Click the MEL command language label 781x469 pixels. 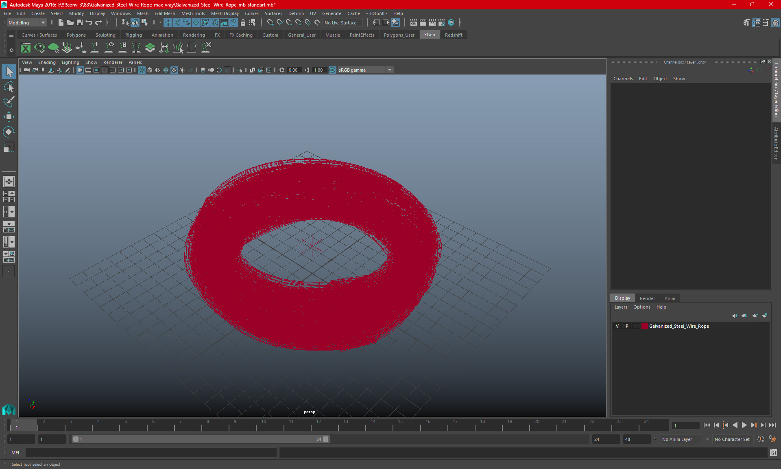click(15, 453)
